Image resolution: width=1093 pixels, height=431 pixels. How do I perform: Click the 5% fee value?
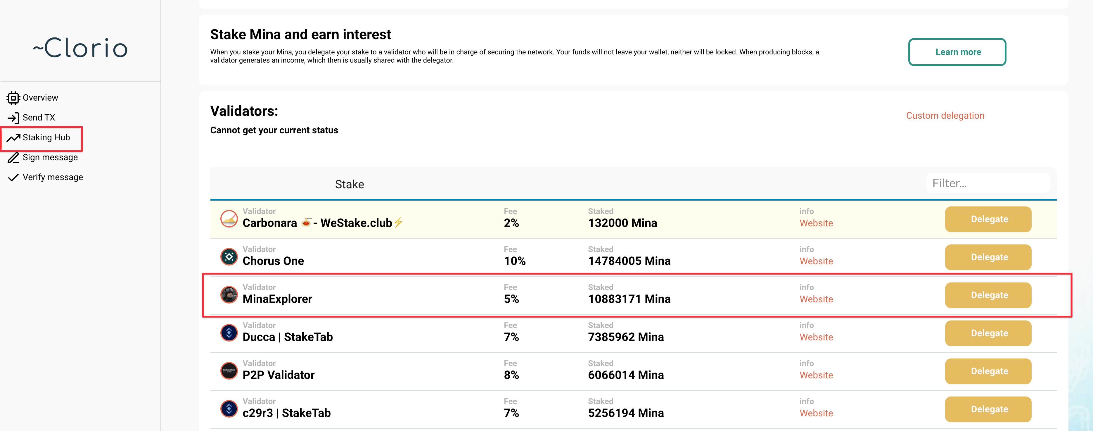(511, 299)
